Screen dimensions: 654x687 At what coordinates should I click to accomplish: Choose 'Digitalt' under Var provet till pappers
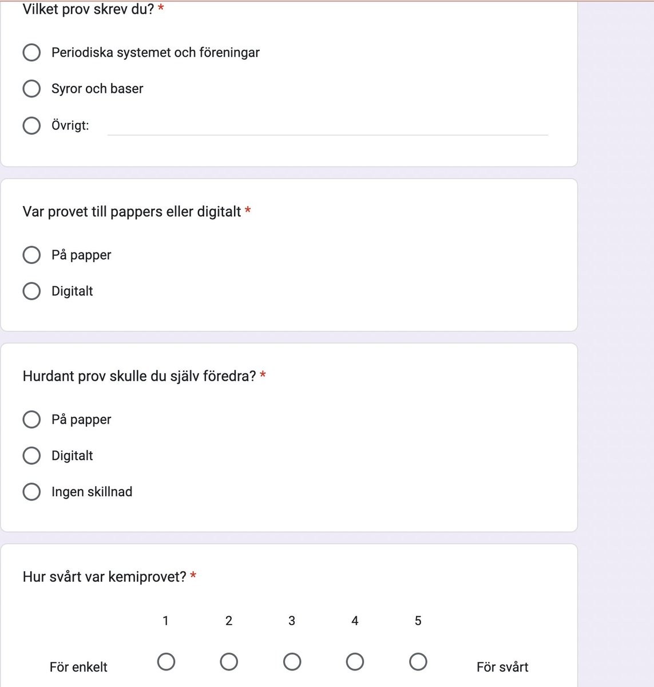(31, 291)
